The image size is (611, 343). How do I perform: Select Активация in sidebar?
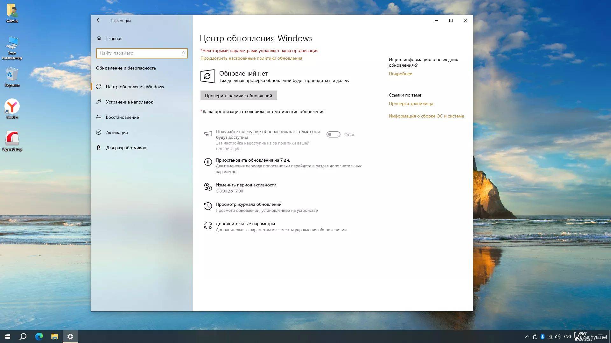tap(117, 132)
